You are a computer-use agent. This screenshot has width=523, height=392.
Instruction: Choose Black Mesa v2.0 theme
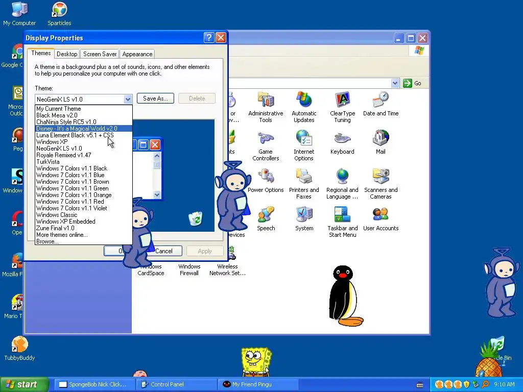(83, 115)
